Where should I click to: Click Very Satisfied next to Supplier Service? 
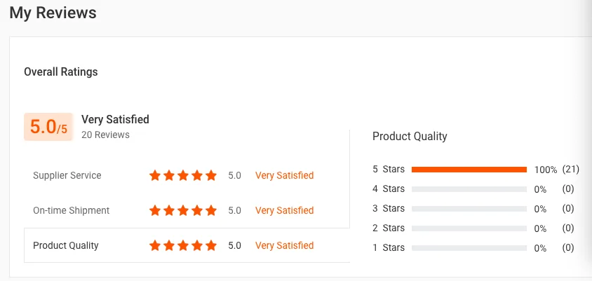coord(284,175)
